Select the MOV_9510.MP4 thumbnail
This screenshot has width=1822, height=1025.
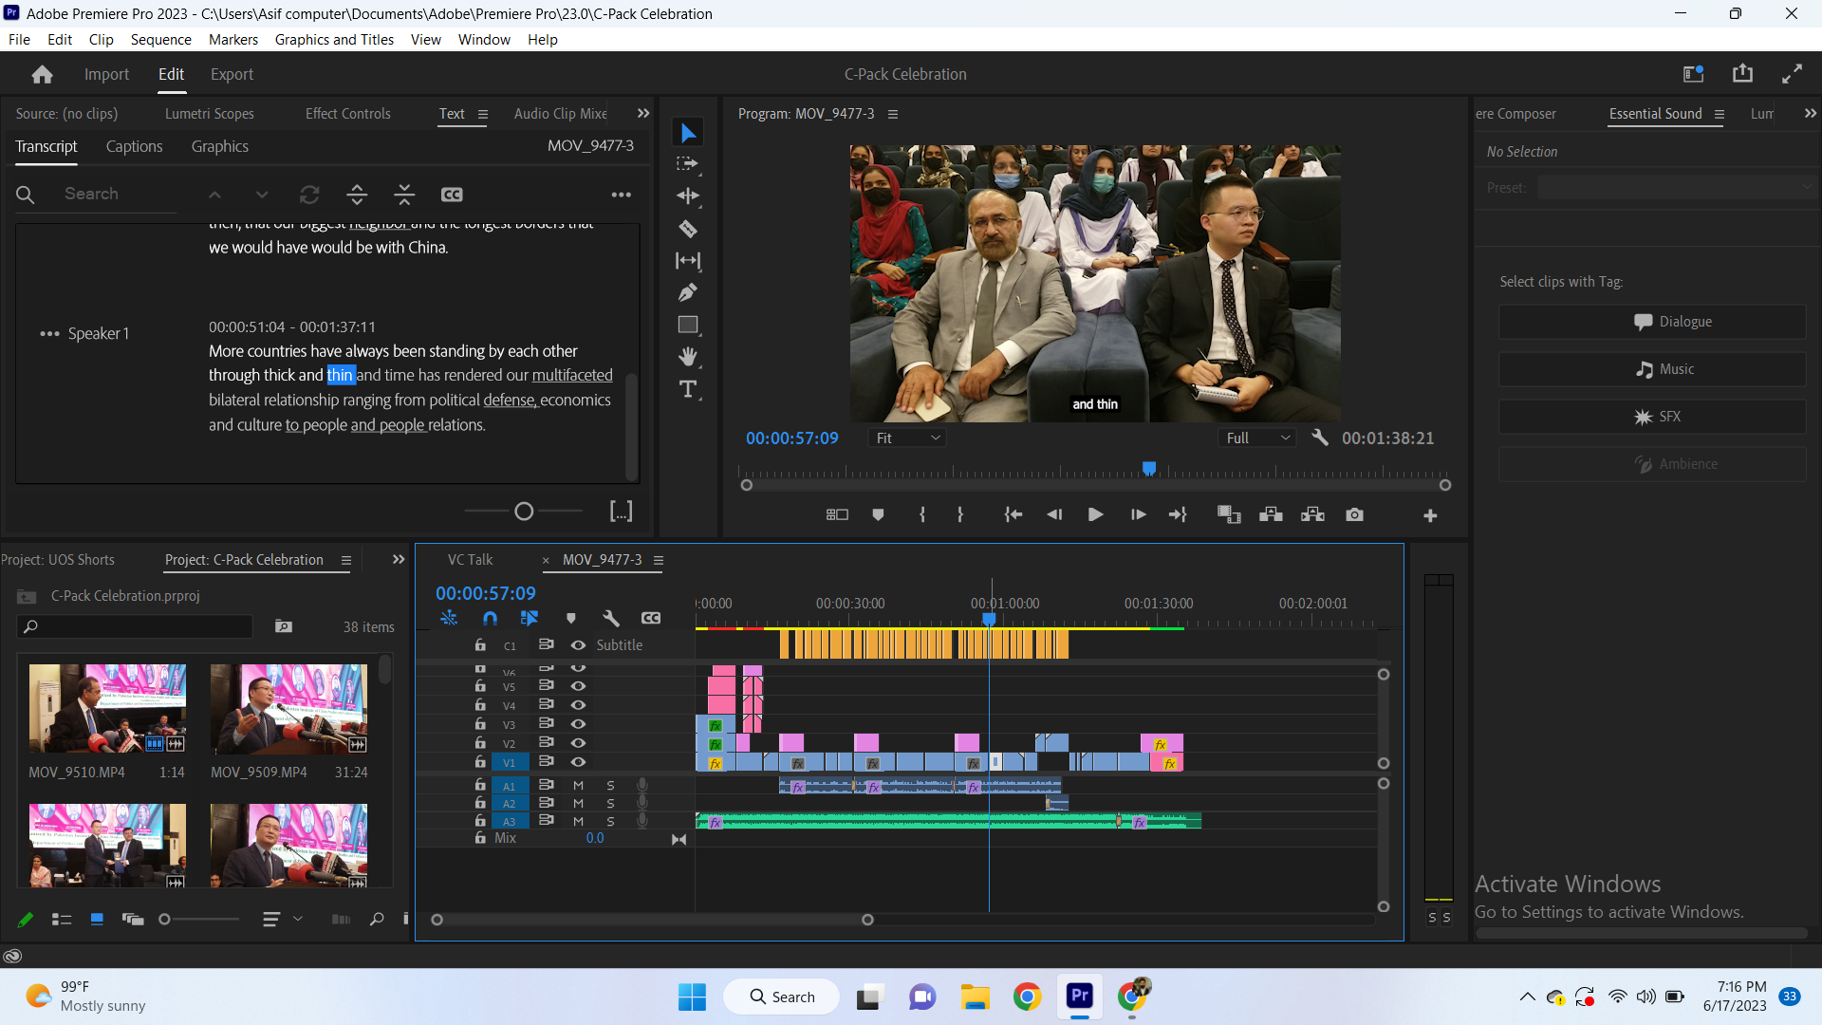107,708
